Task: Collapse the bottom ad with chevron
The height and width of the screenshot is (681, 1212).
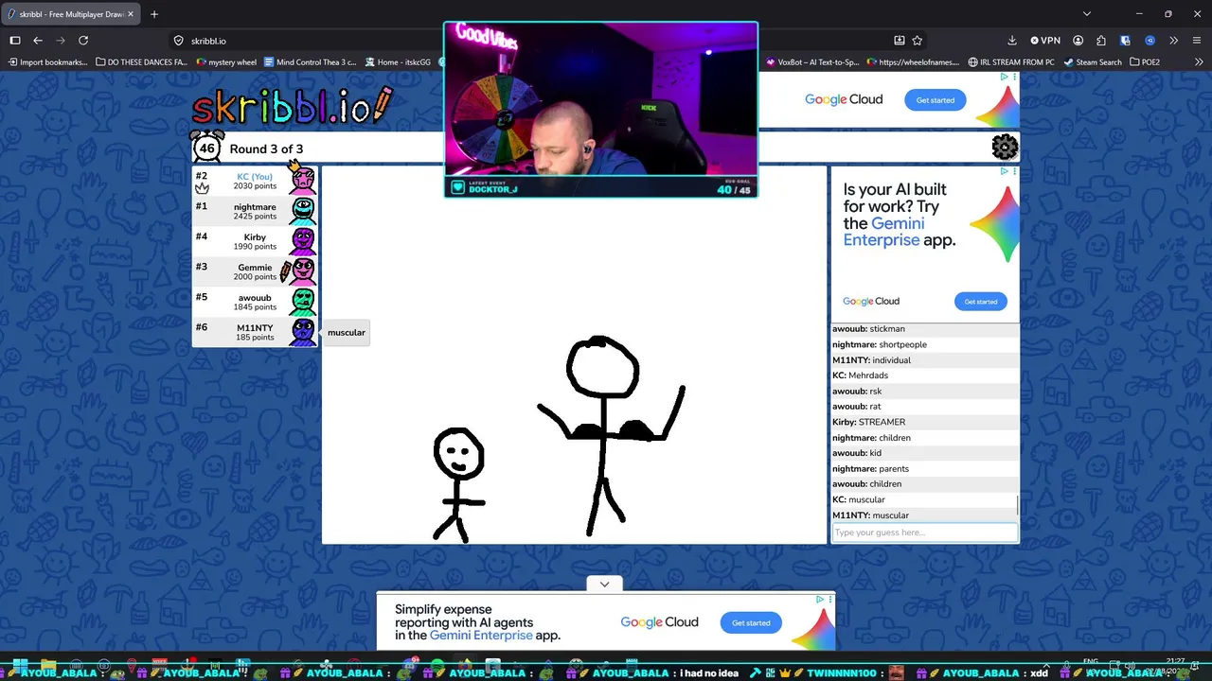Action: pos(604,585)
